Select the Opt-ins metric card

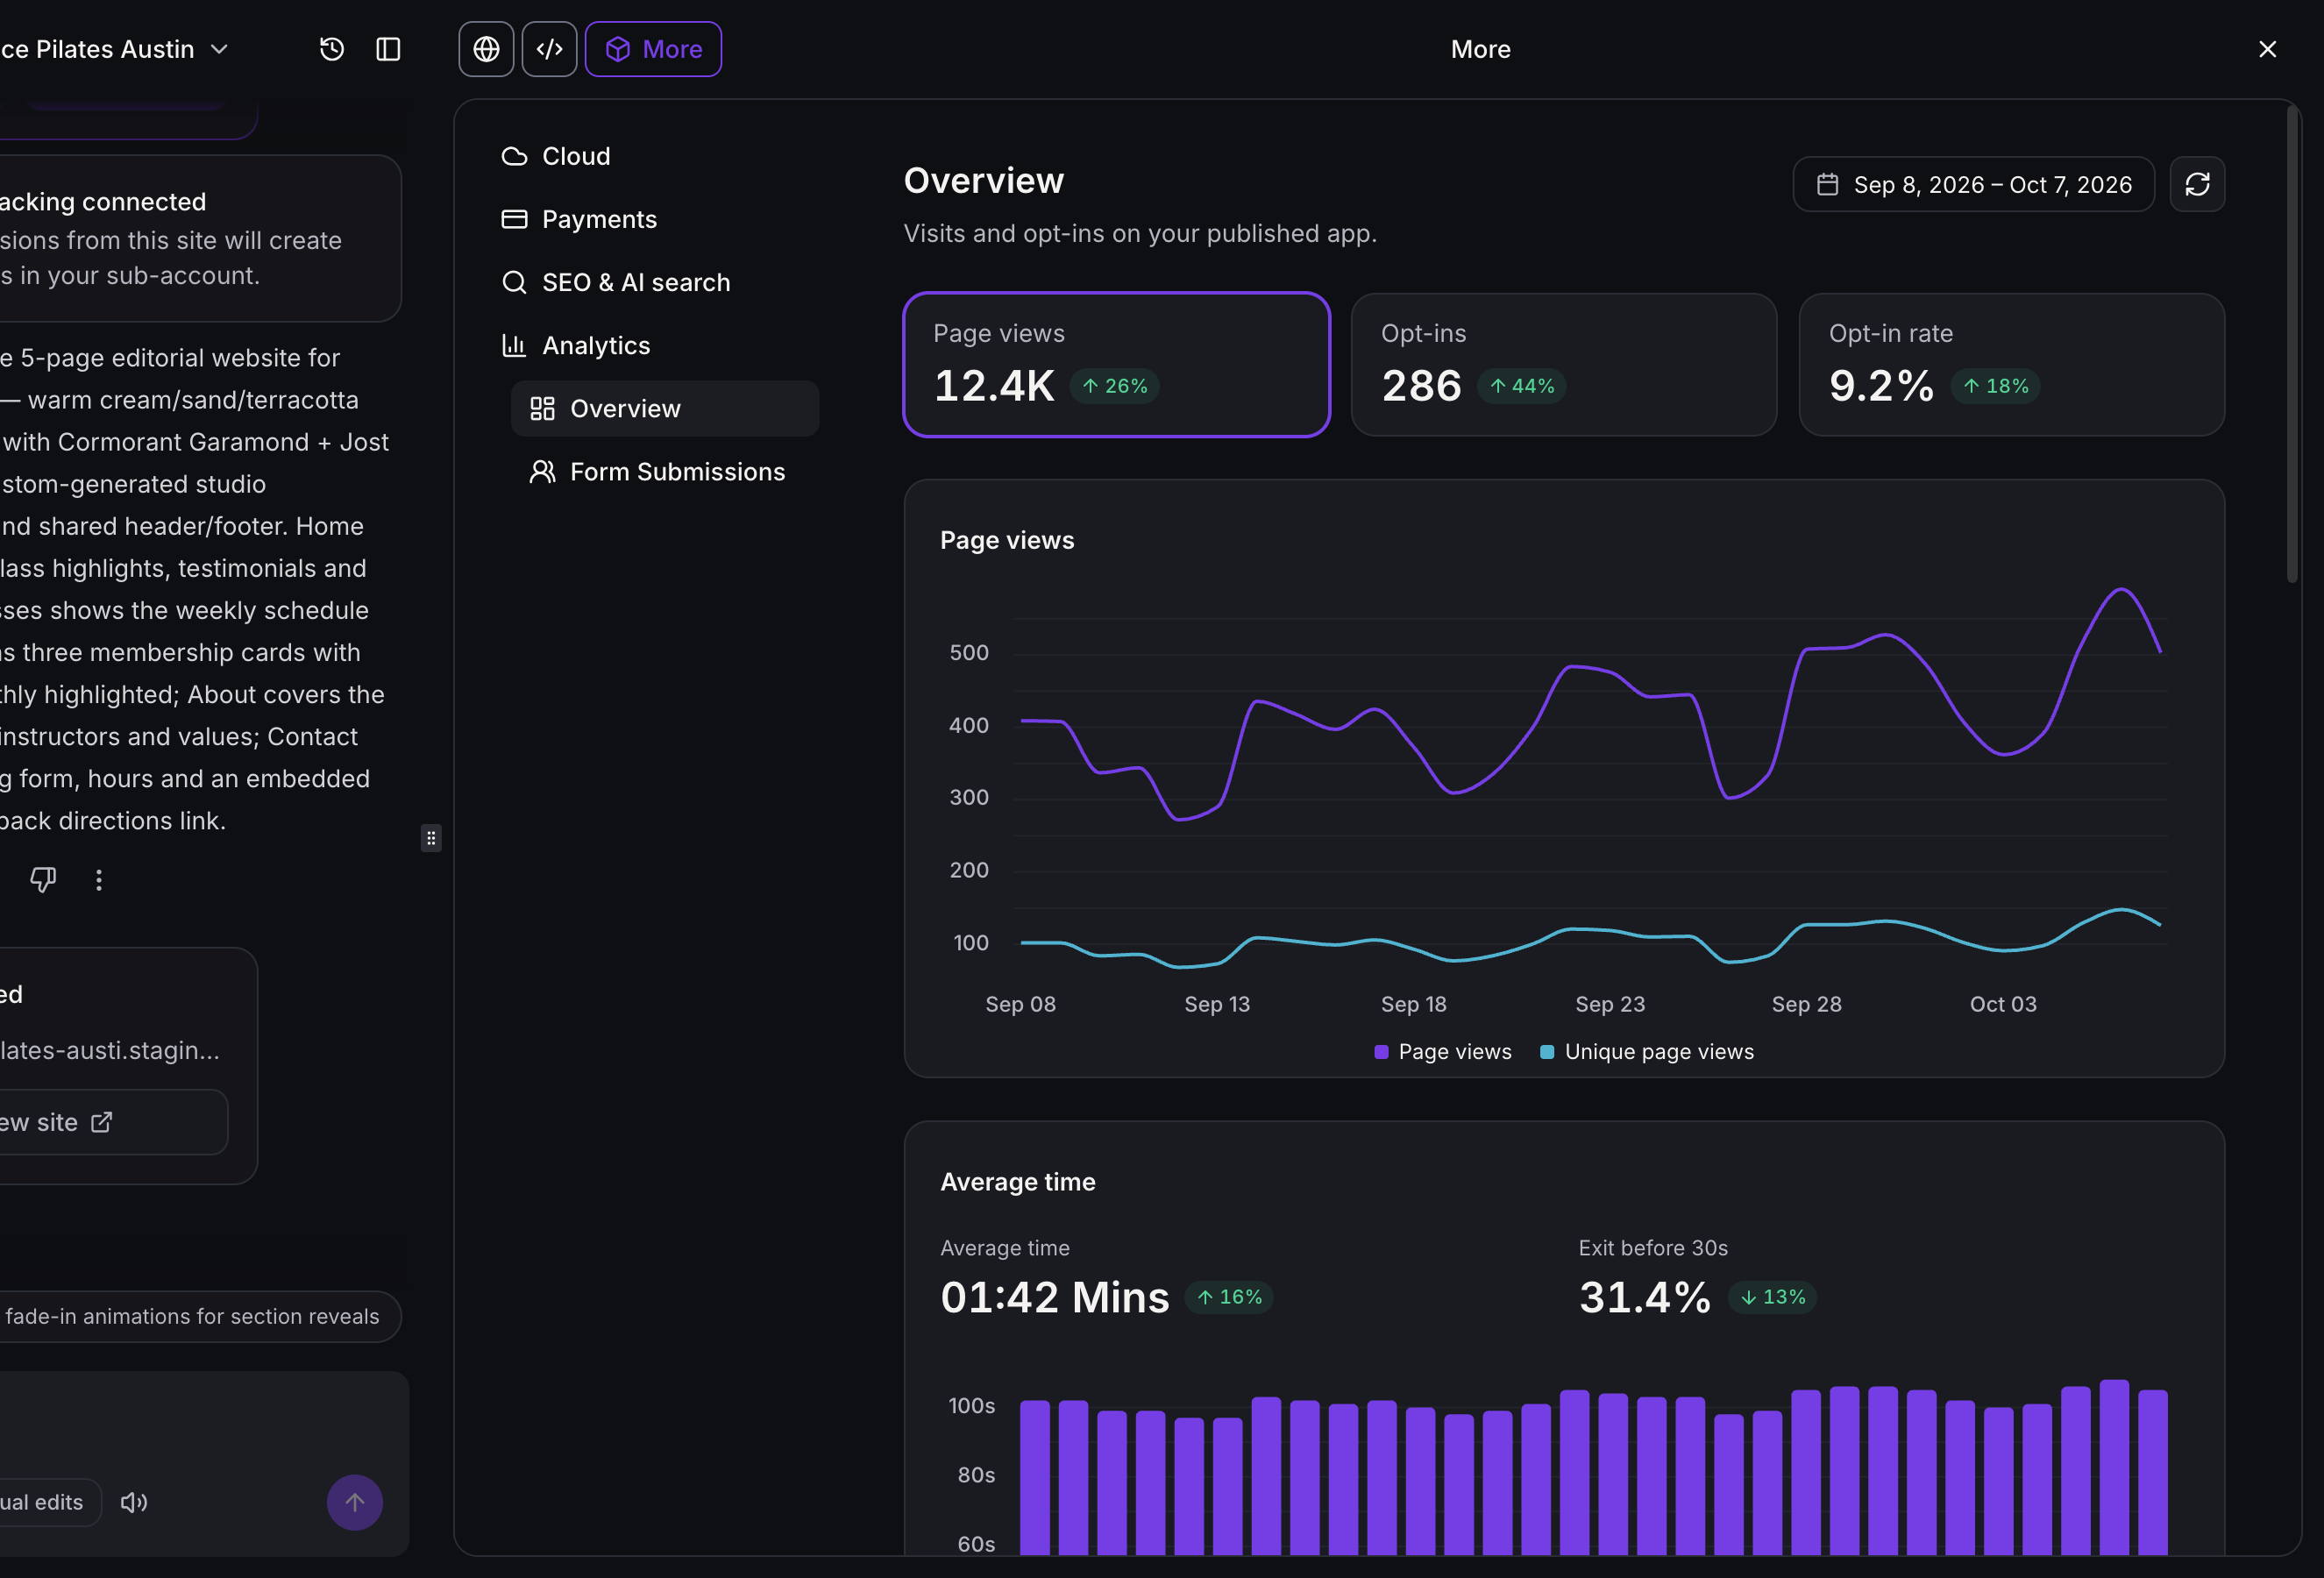click(x=1563, y=364)
